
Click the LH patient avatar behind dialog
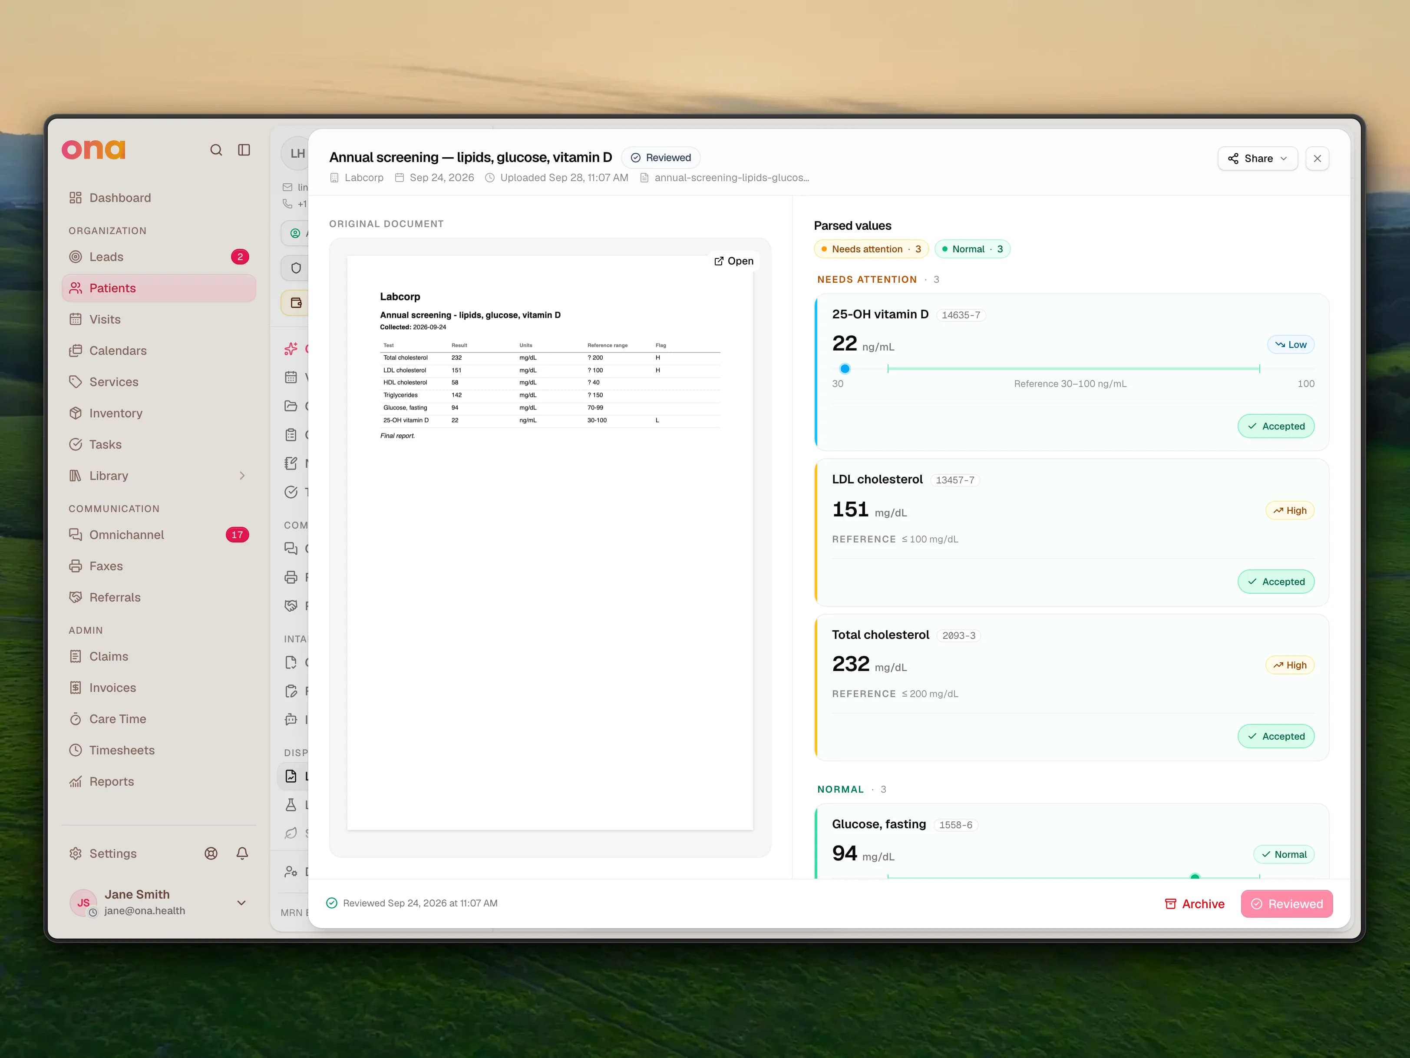pyautogui.click(x=297, y=153)
